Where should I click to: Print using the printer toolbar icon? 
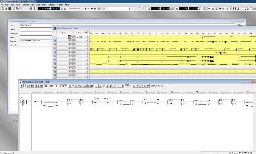tap(31, 8)
